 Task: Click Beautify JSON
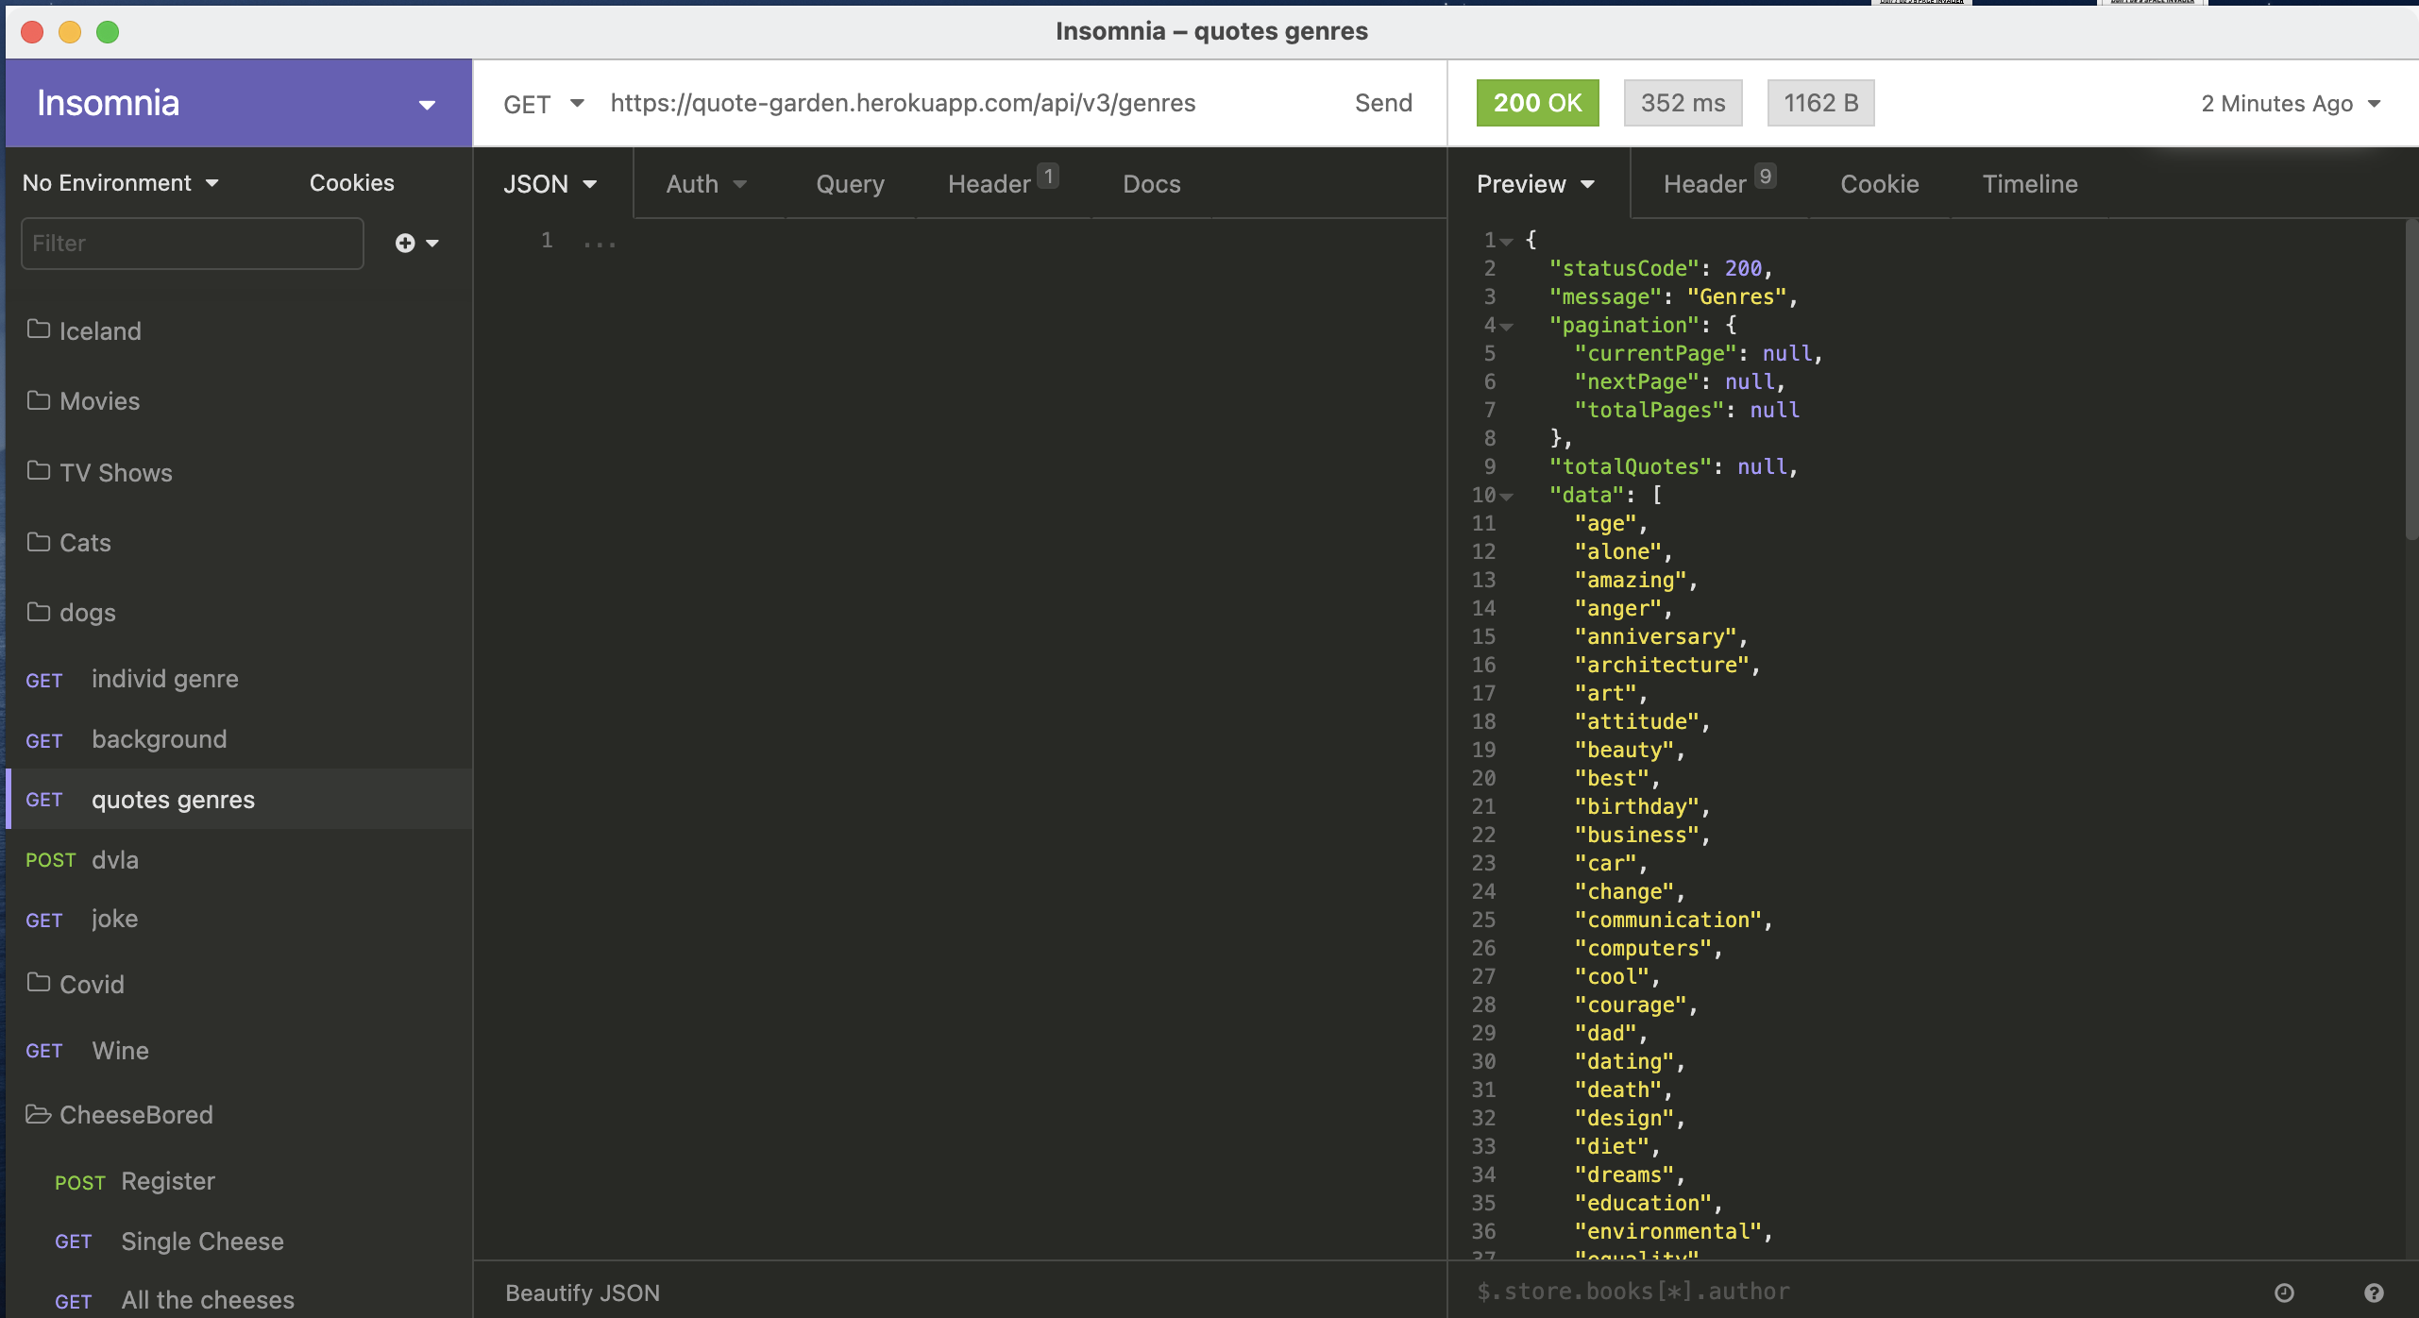coord(583,1292)
